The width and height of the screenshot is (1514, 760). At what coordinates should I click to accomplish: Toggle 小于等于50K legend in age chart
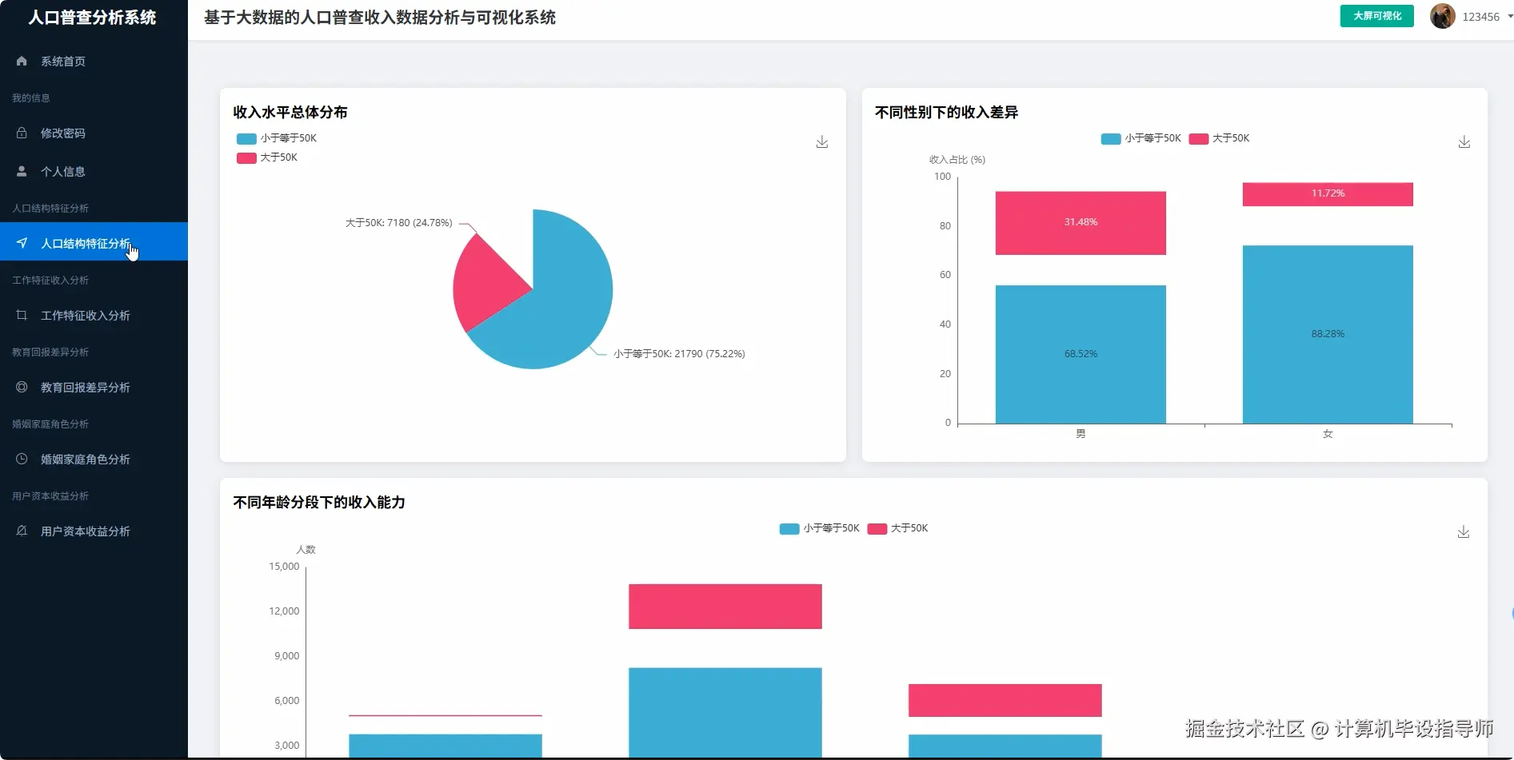point(820,528)
